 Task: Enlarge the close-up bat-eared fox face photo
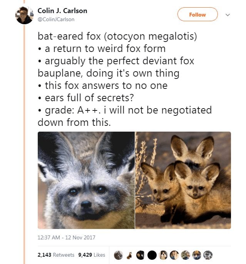86,180
